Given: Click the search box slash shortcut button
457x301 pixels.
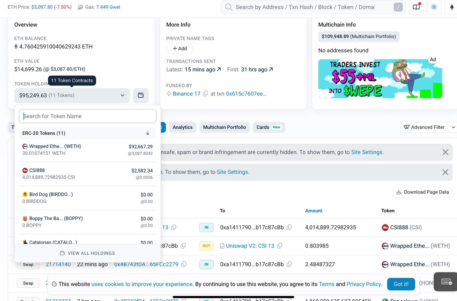Looking at the screenshot, I should click(x=398, y=7).
